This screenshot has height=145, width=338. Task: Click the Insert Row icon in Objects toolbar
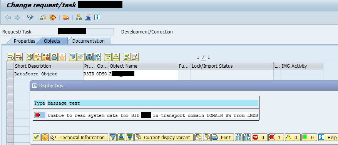tap(10, 57)
